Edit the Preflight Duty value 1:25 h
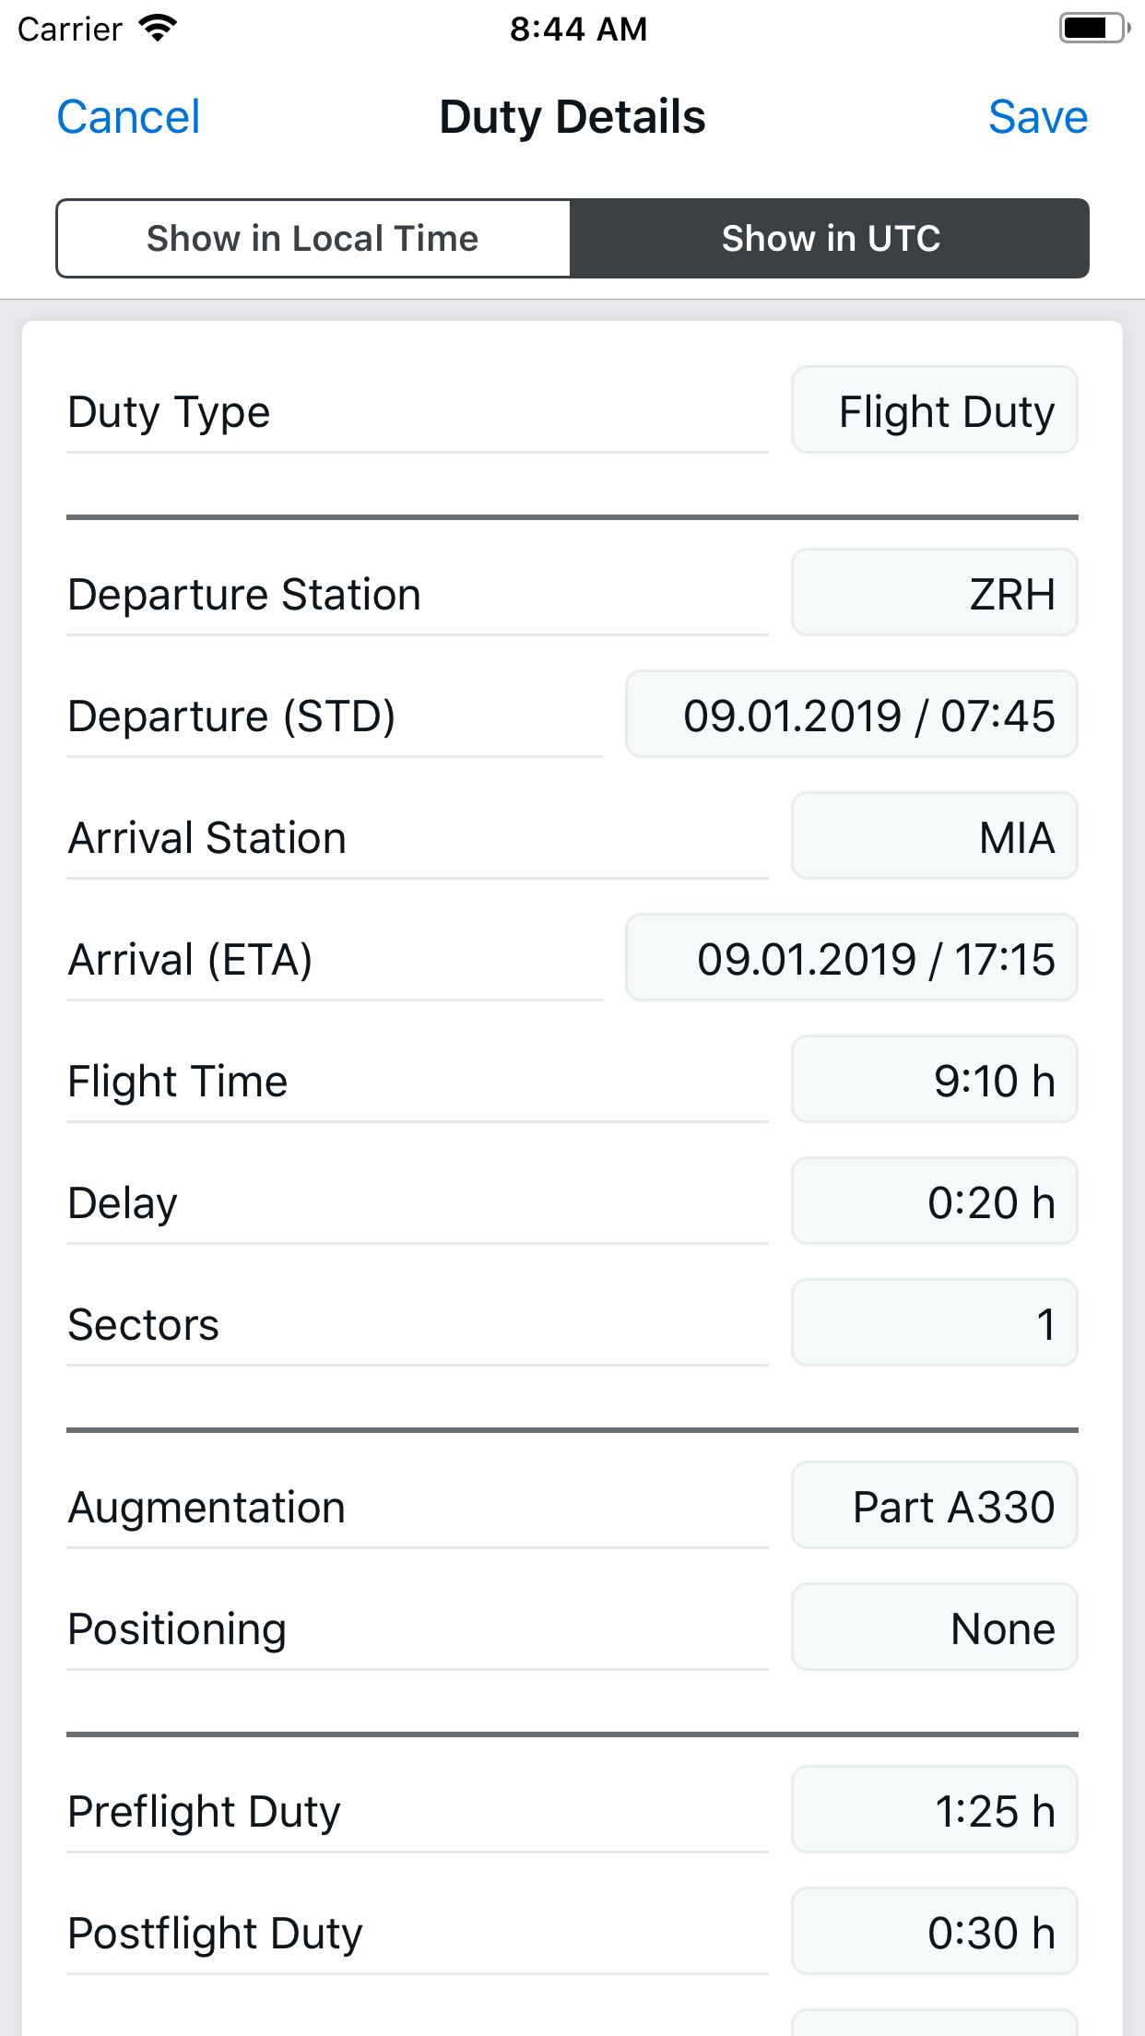Viewport: 1145px width, 2036px height. pyautogui.click(x=934, y=1810)
